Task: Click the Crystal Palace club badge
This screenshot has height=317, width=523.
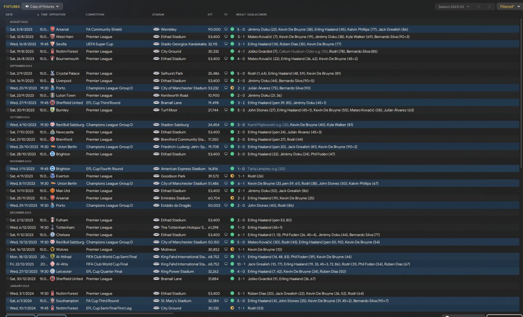Action: click(x=52, y=74)
